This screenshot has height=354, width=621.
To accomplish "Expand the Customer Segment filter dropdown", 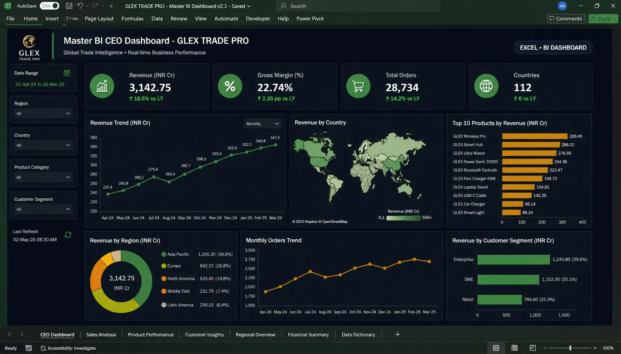I will (43, 209).
